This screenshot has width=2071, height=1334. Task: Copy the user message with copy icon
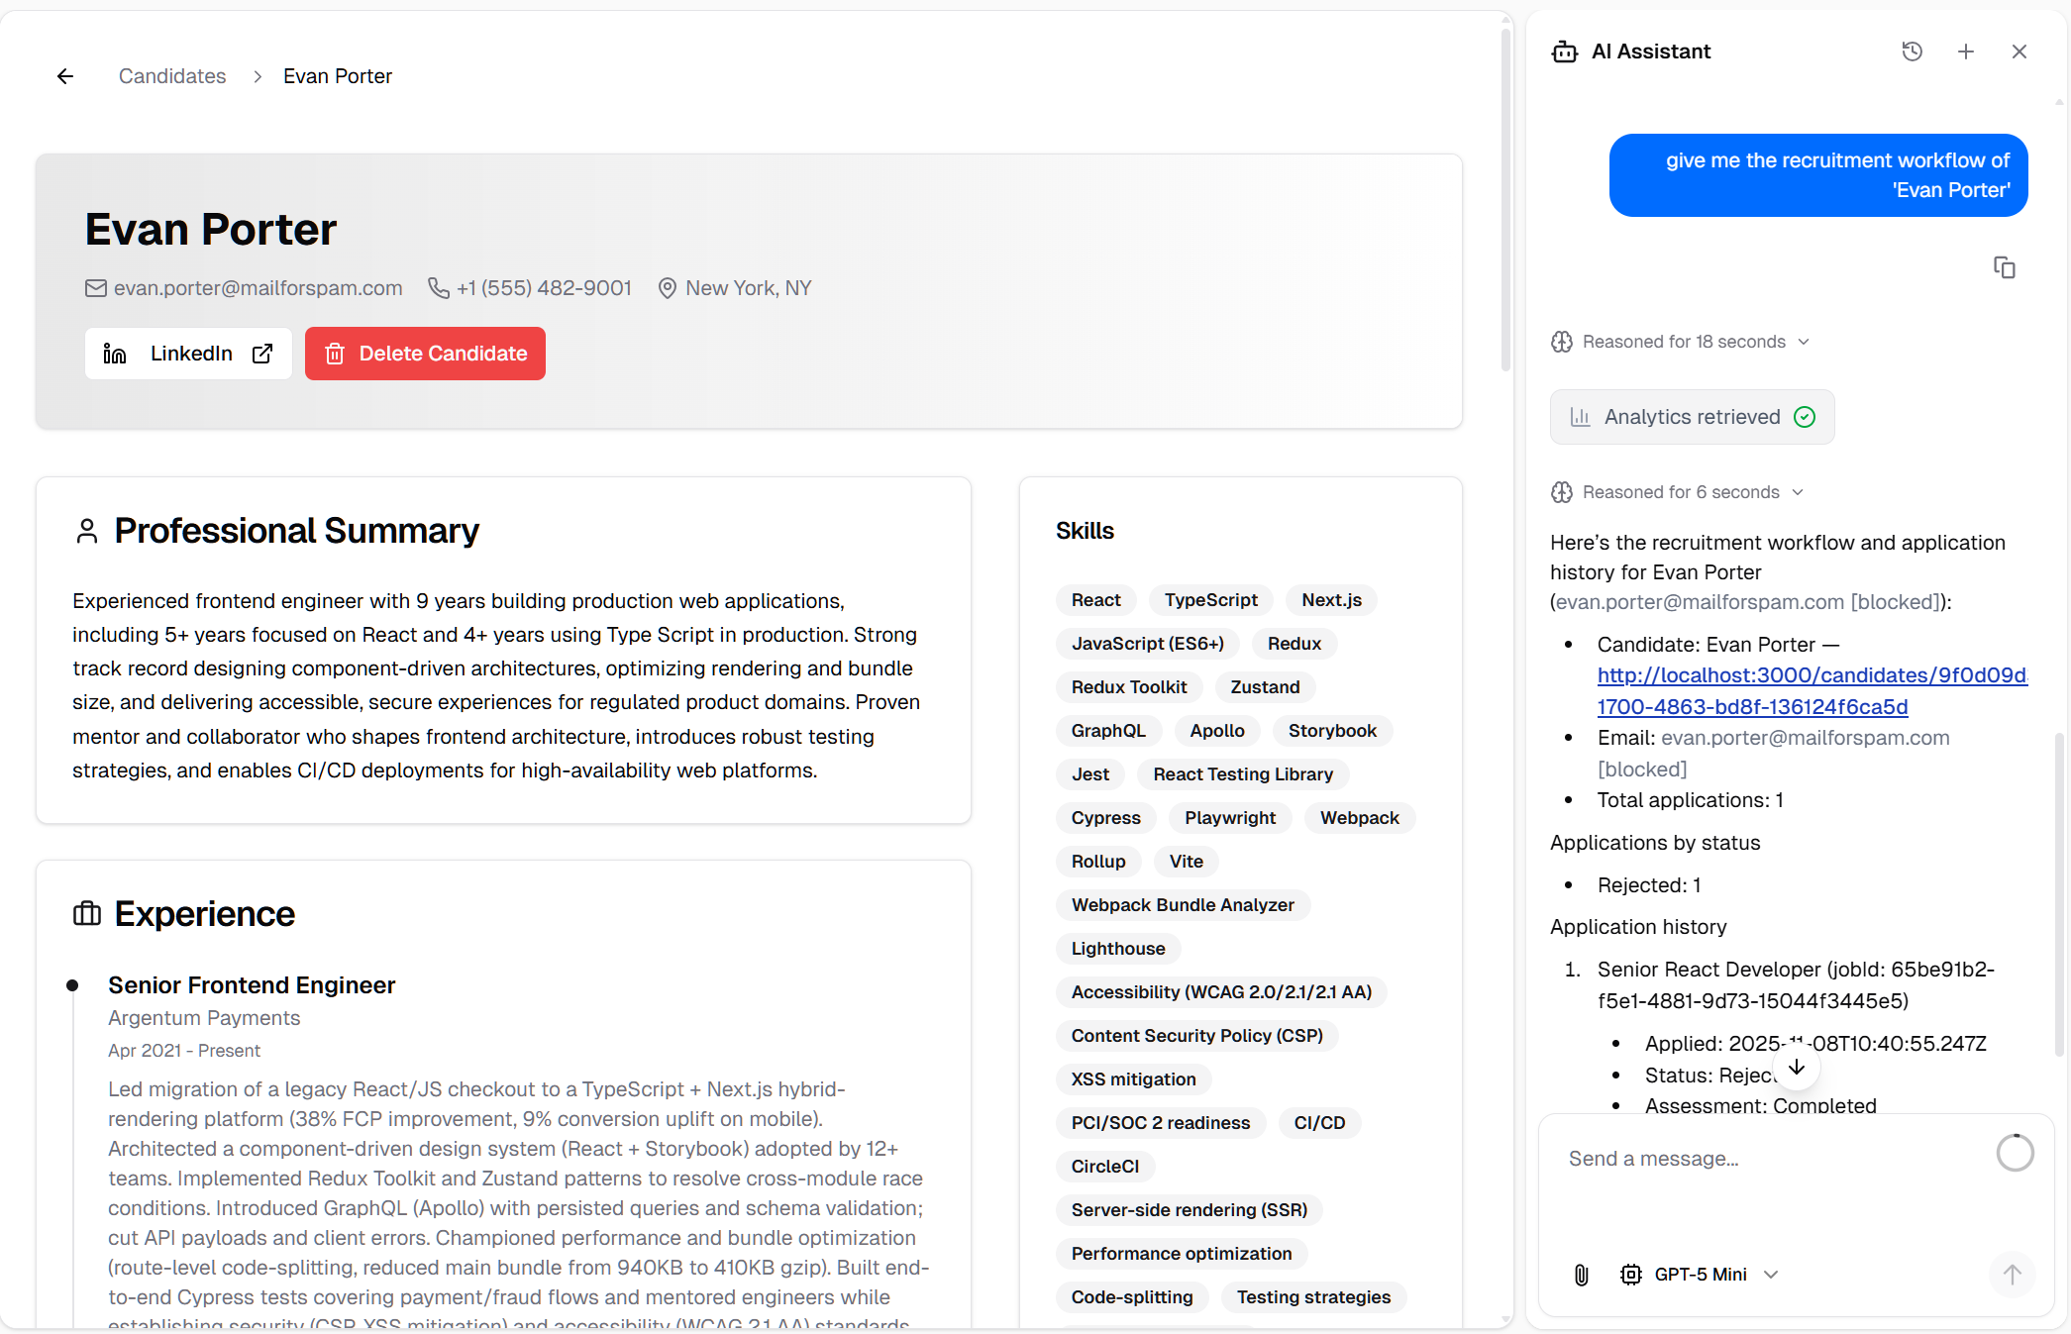point(2004,267)
